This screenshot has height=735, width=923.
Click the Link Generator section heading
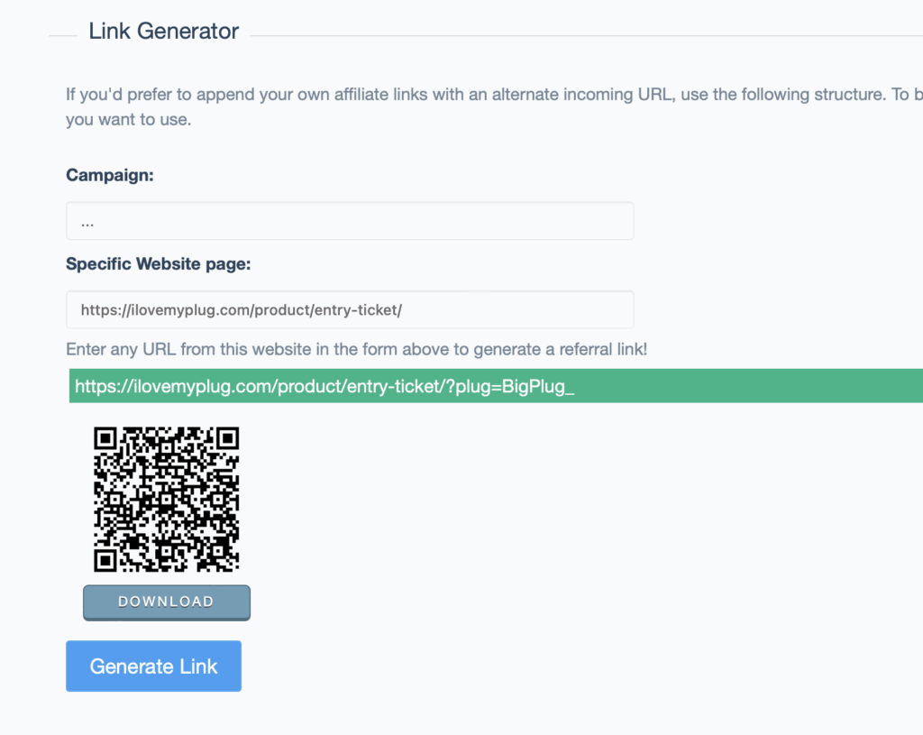point(164,32)
